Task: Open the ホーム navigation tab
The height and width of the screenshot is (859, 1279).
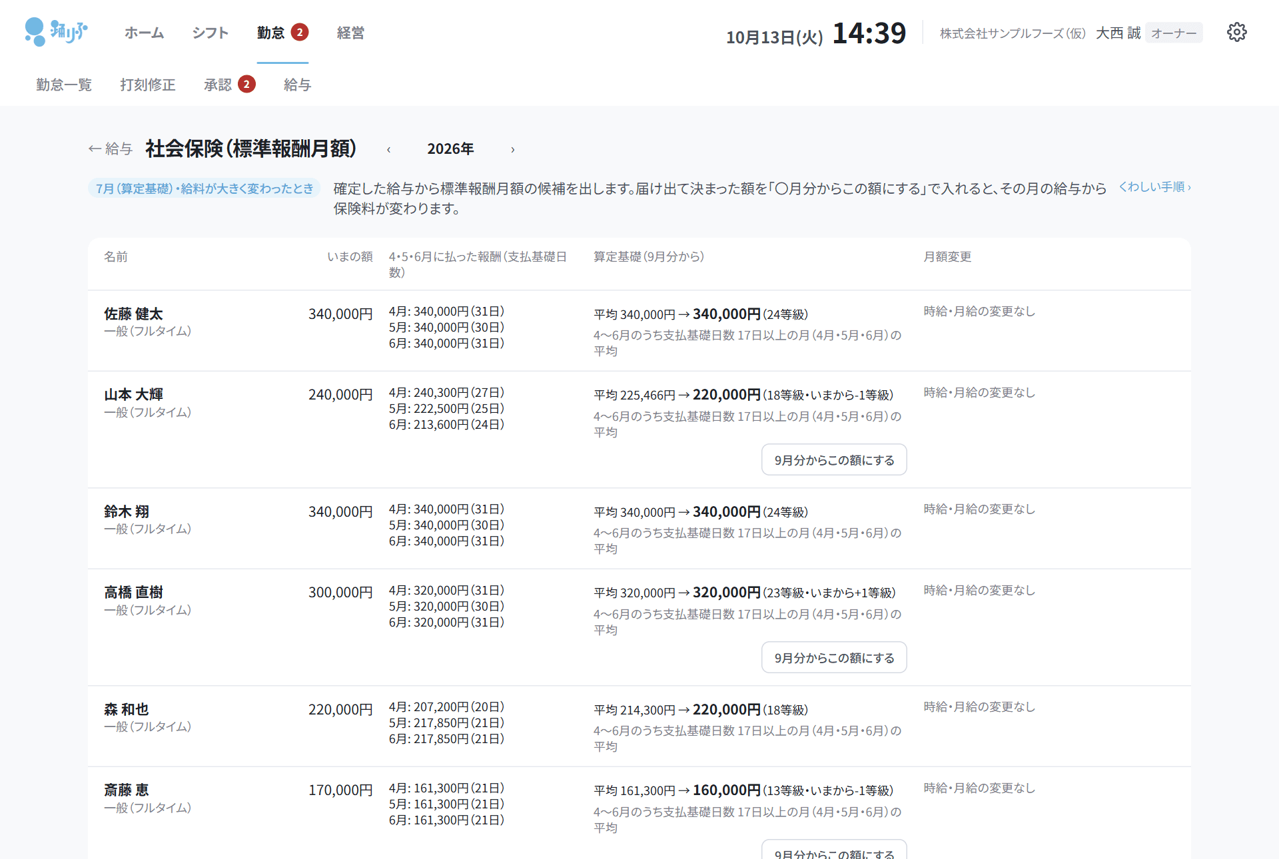Action: (144, 33)
